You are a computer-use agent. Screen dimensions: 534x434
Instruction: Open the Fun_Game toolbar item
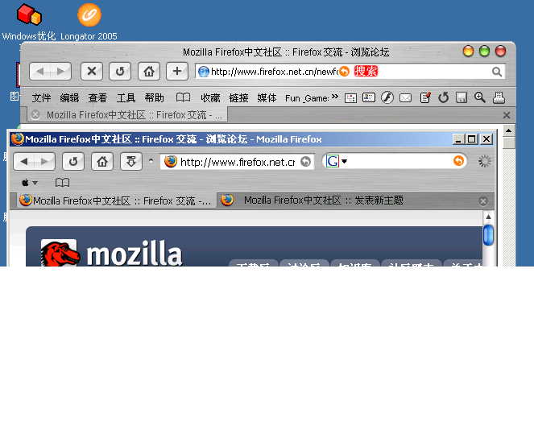(x=307, y=99)
